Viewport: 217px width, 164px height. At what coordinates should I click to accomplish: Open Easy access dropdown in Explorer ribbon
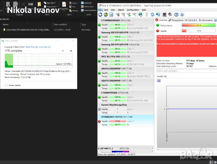(x=51, y=6)
